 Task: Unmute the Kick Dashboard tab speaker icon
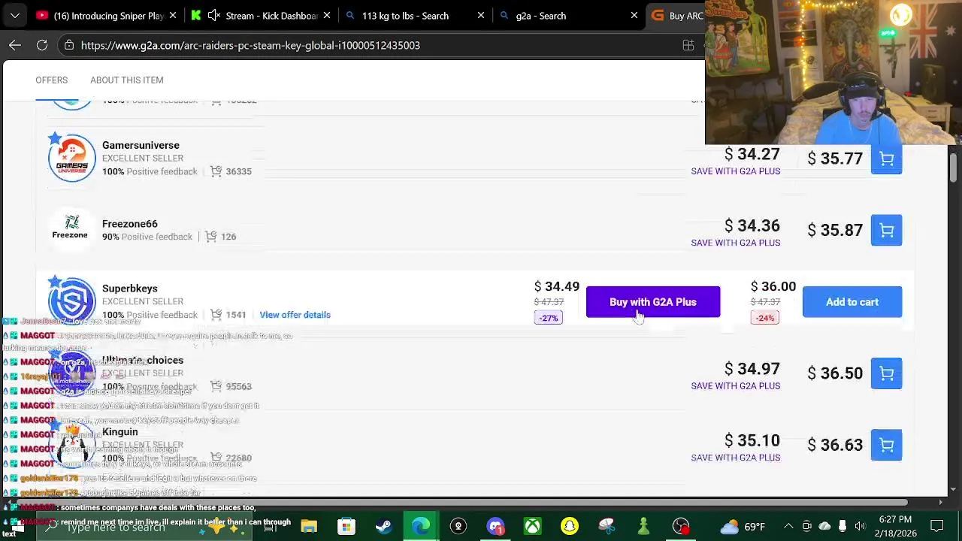click(213, 15)
